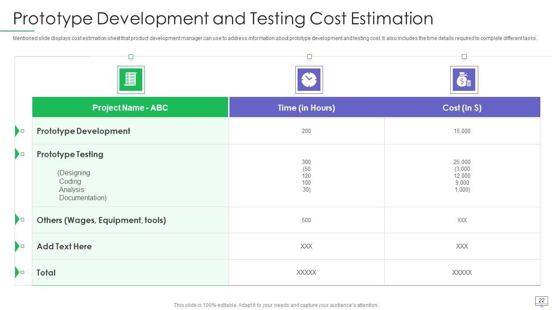Click the green arrow marker beside Total
Screen dimensions: 552x310
(x=17, y=272)
